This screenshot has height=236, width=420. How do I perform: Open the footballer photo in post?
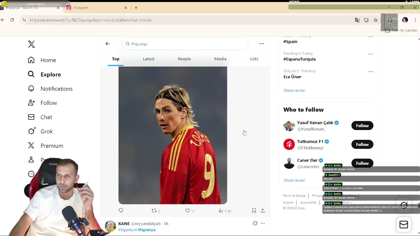pyautogui.click(x=173, y=135)
